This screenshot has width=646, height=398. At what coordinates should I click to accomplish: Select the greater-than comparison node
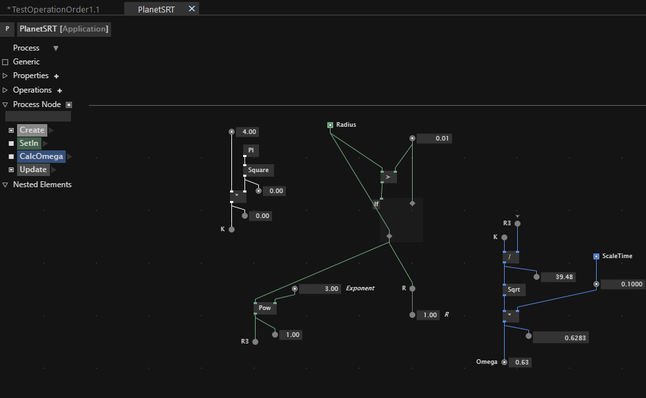[388, 177]
